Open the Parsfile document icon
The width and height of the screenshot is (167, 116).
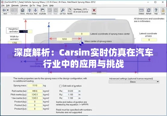point(70,10)
